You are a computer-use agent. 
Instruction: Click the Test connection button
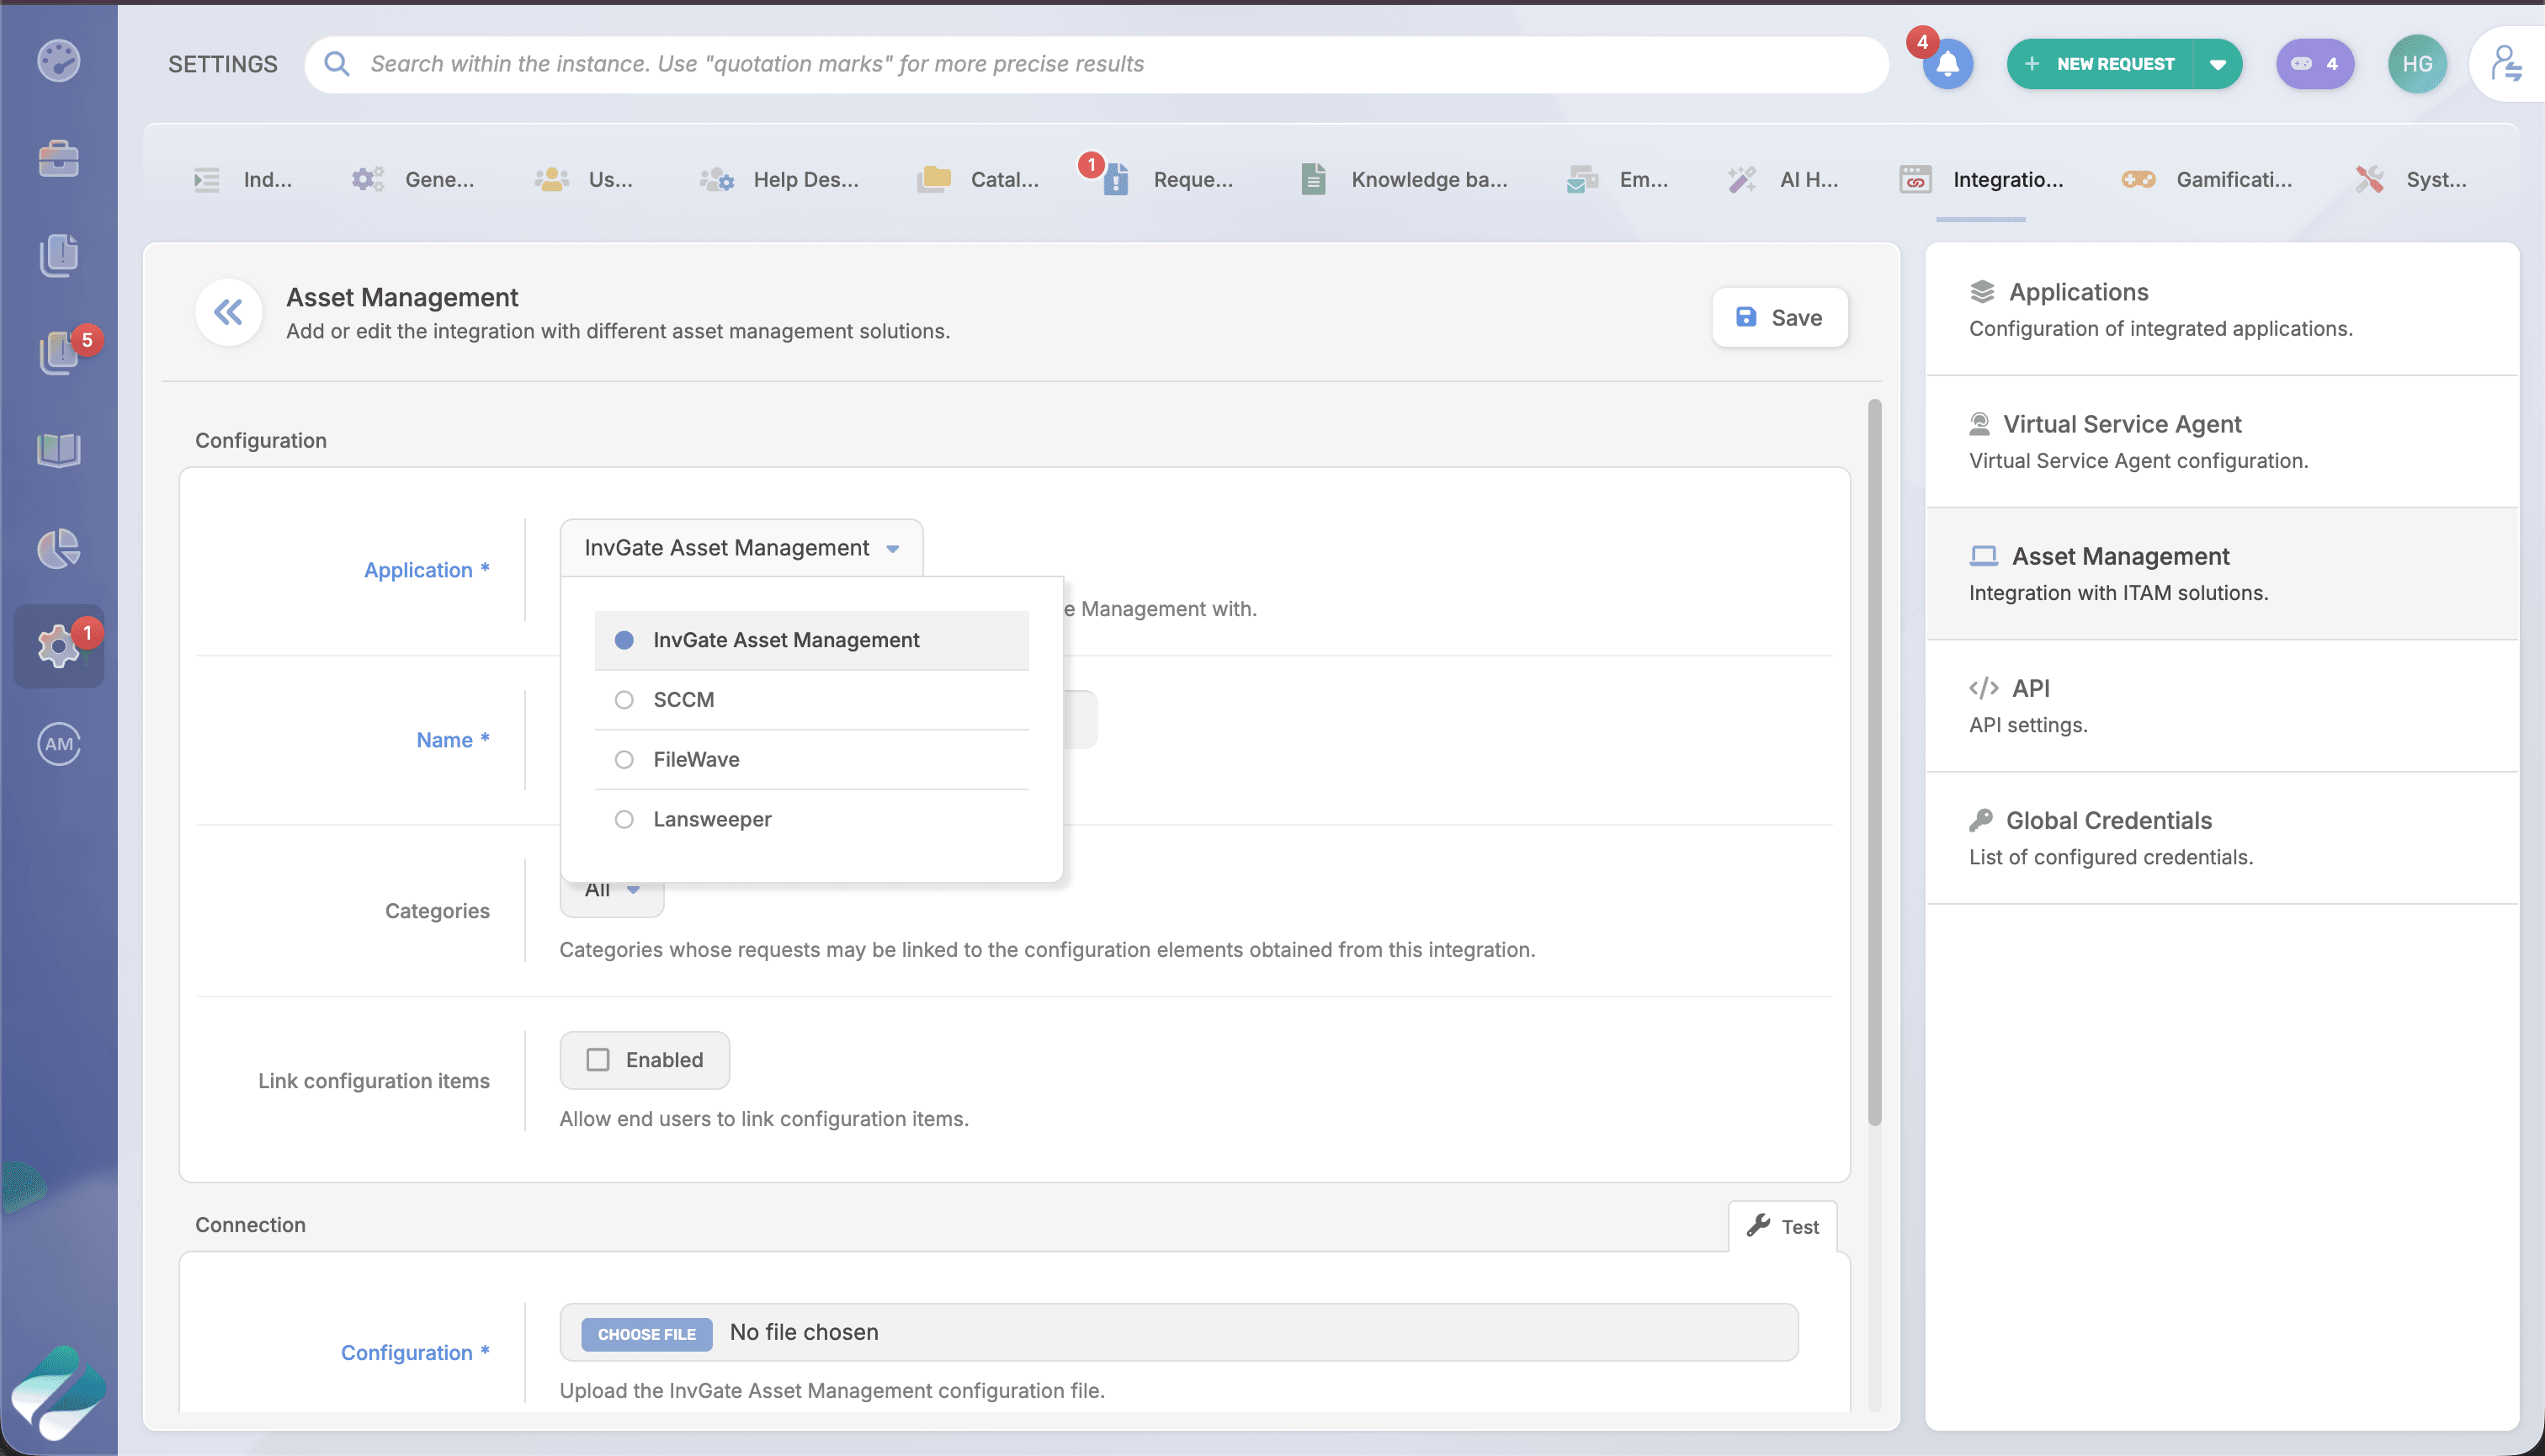pos(1782,1226)
